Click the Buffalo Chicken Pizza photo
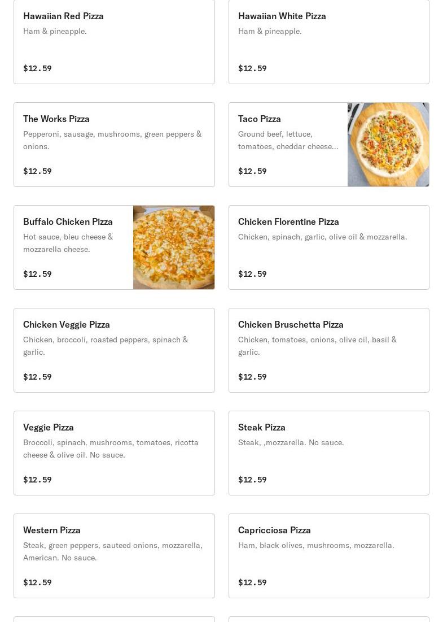 [174, 247]
